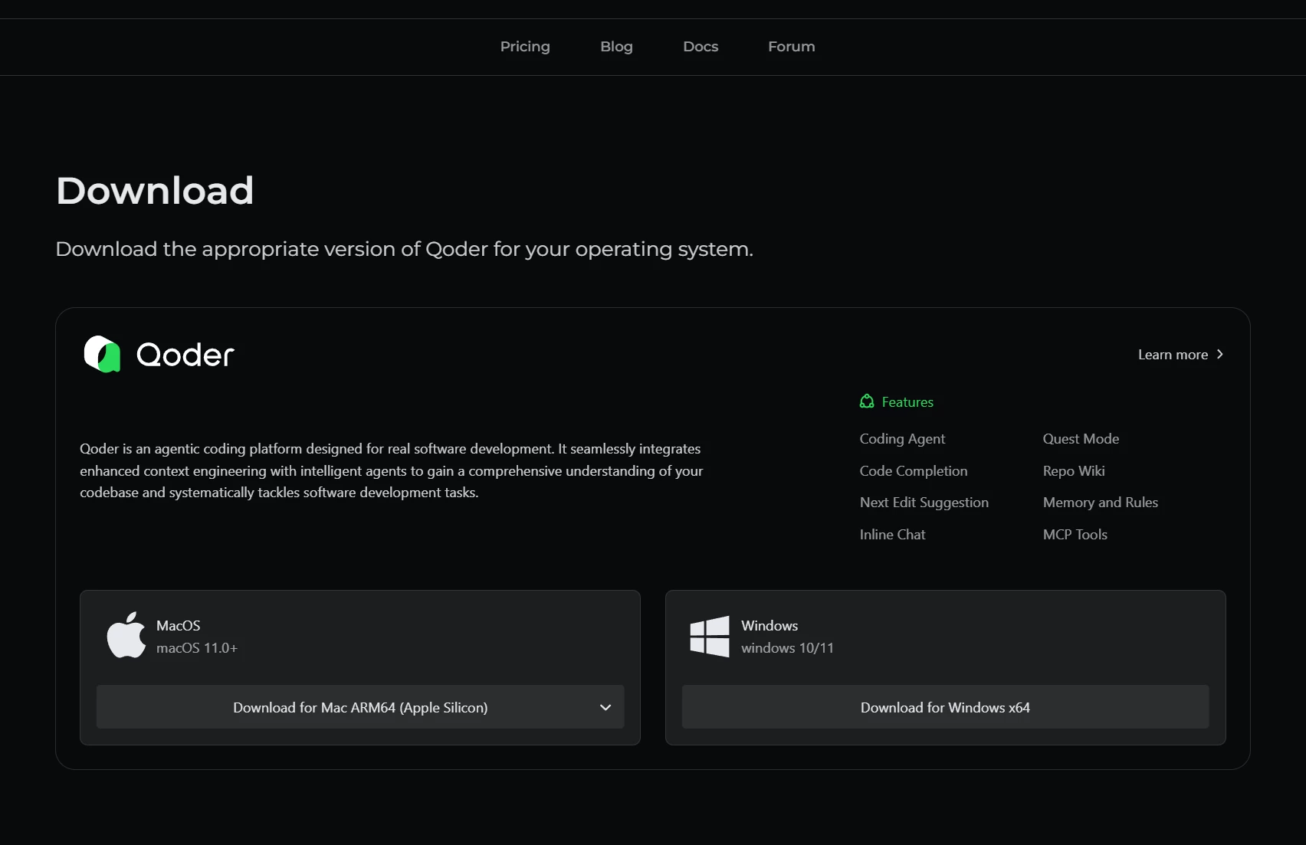Open the MCP Tools feature link
Screen dimensions: 1306x845
tap(1075, 535)
